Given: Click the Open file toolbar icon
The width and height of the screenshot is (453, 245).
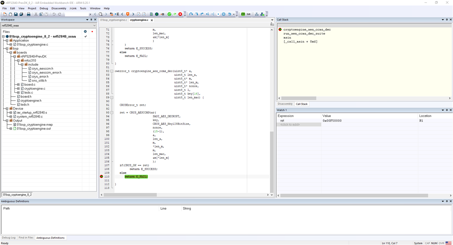Looking at the screenshot, I should [x=10, y=14].
